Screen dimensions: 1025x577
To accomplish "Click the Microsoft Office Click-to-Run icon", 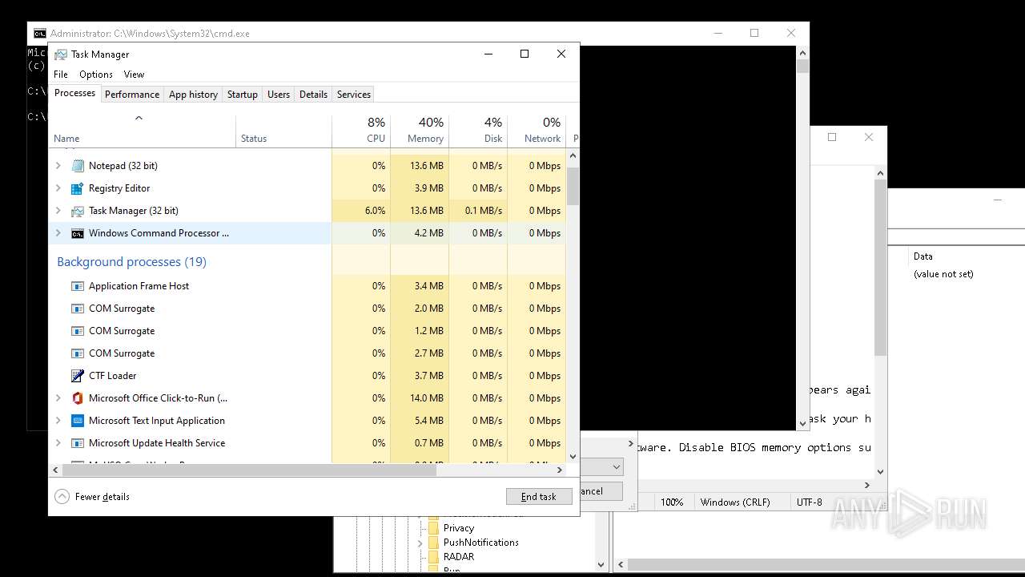I will pyautogui.click(x=78, y=398).
